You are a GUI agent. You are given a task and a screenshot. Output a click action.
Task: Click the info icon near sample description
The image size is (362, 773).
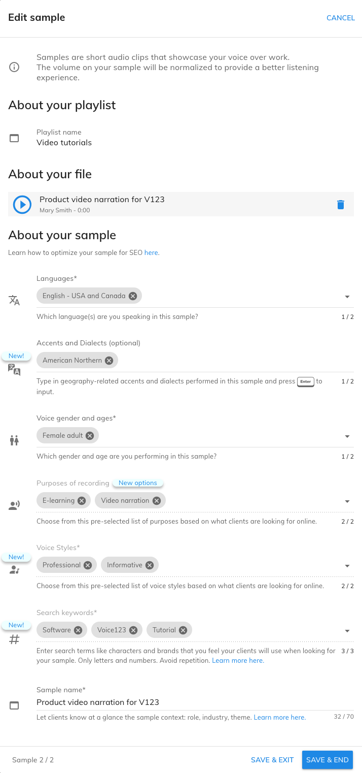14,67
